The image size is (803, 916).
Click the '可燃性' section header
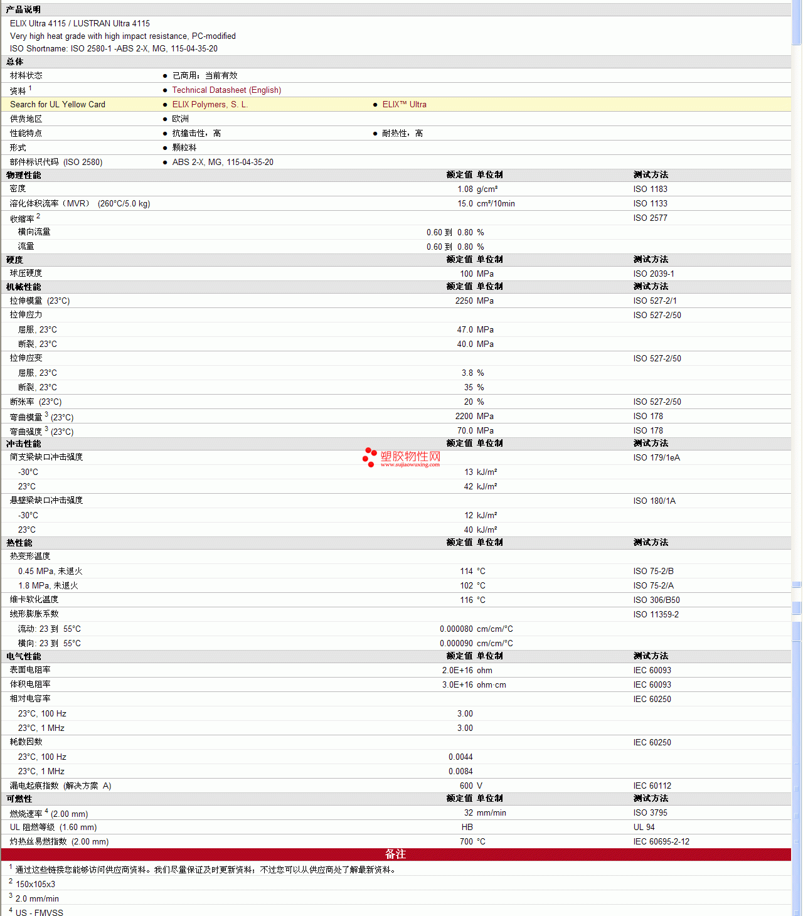[19, 799]
